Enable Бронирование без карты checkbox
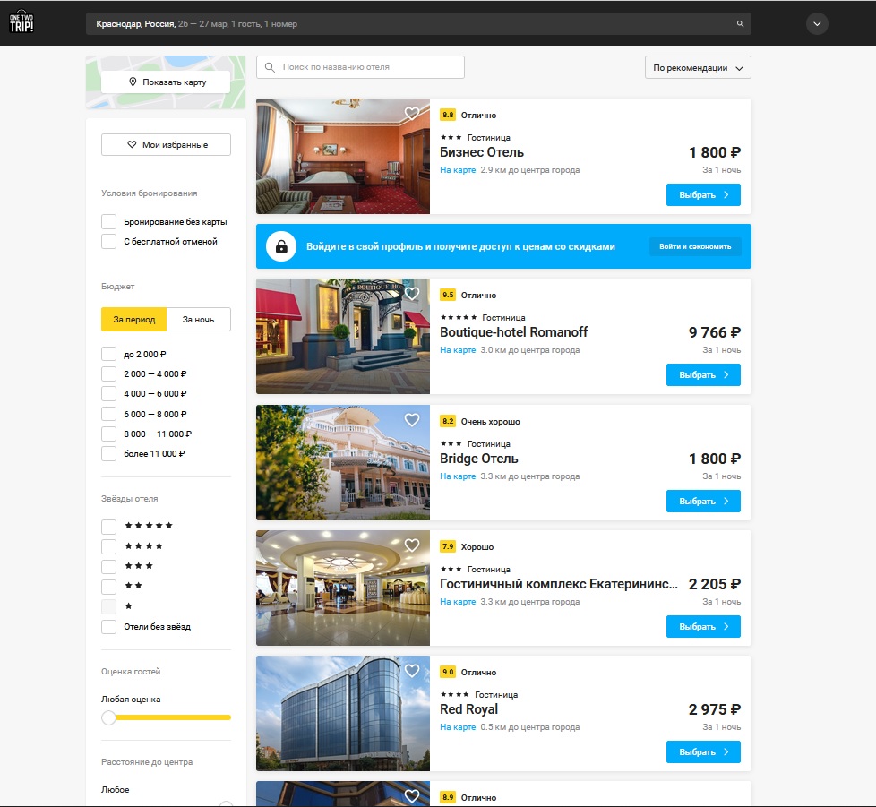 [109, 221]
